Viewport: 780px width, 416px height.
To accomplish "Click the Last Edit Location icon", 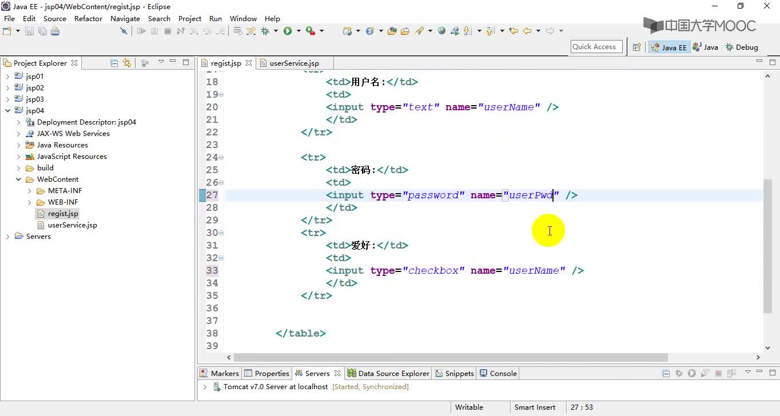I will pos(513,31).
